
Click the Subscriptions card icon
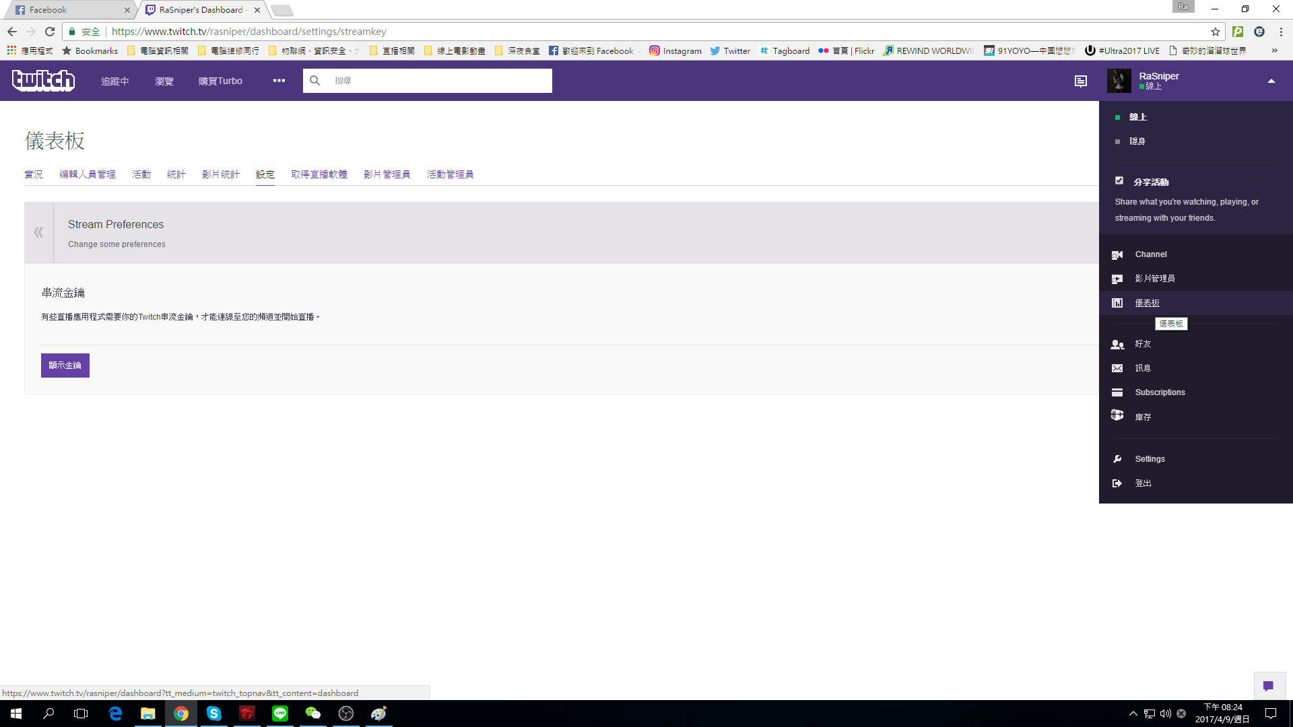point(1117,392)
